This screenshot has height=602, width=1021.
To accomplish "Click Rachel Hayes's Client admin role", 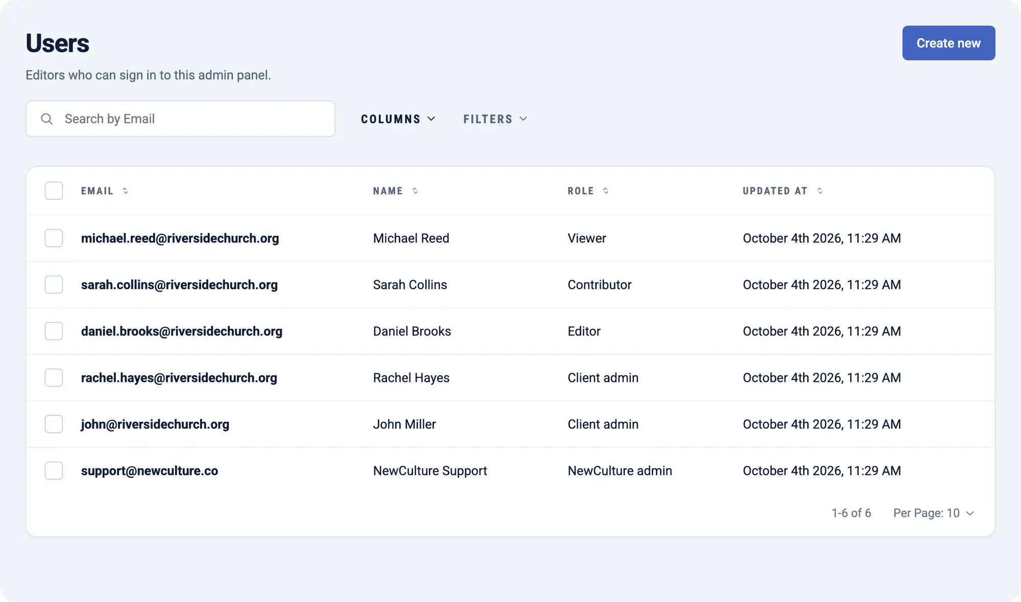I will (603, 378).
